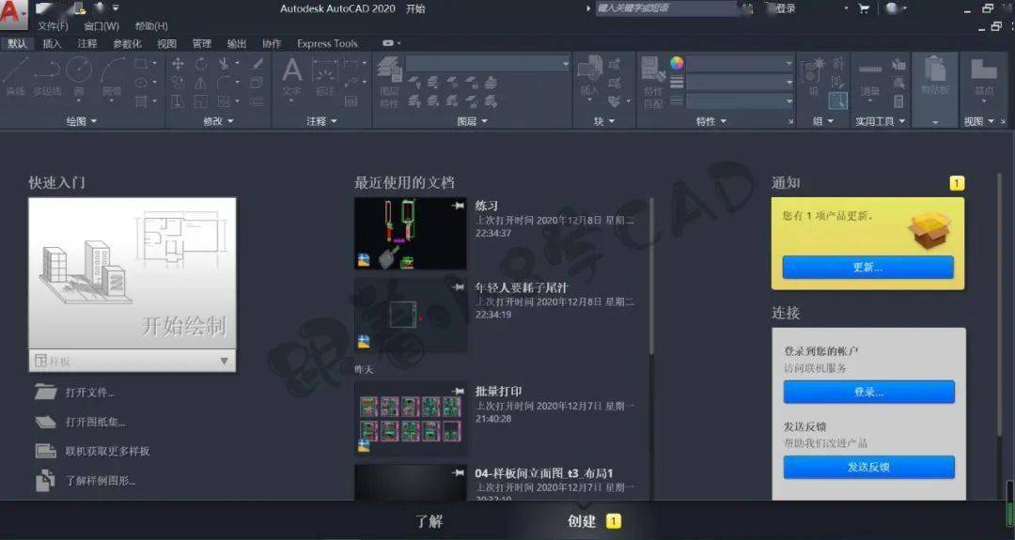Open the 批量打印 drawing thumbnail
The image size is (1015, 540).
[x=411, y=419]
